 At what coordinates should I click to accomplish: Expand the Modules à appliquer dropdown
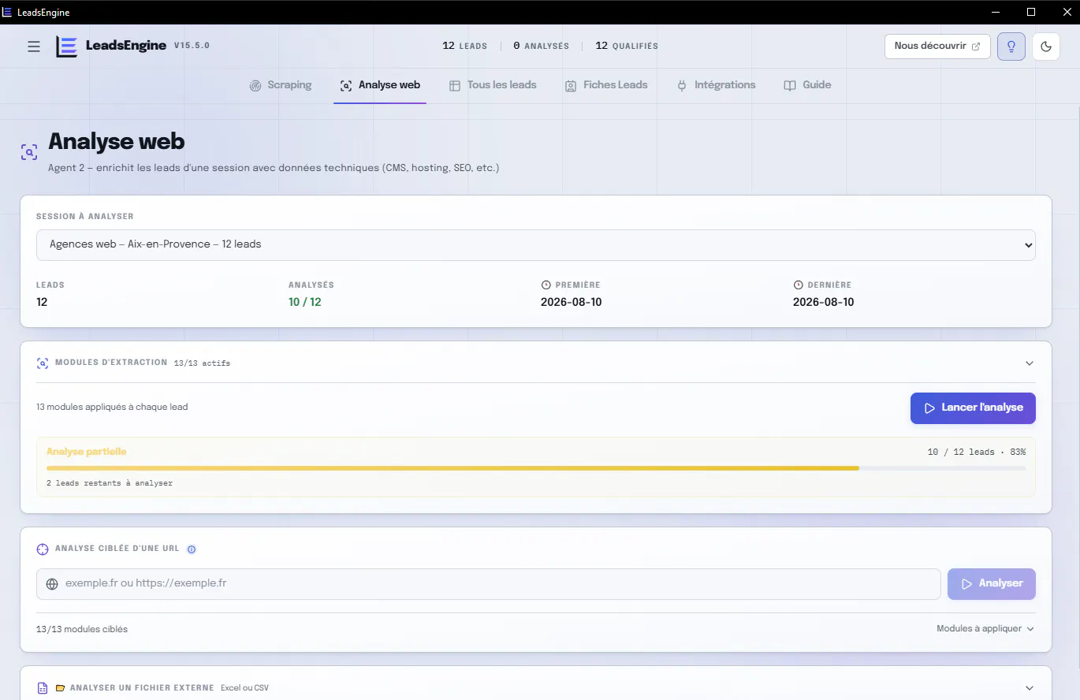pos(985,629)
